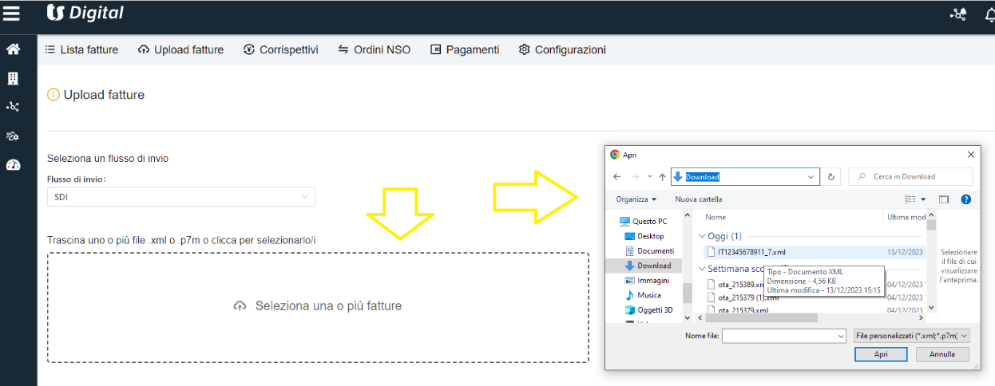
Task: Switch to Lista fatture tab
Action: point(81,49)
